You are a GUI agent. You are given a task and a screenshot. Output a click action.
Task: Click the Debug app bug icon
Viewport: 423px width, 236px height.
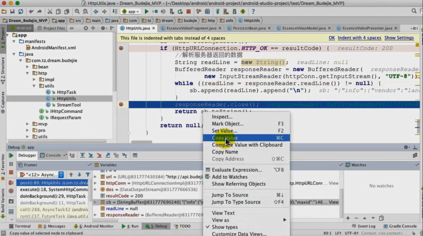(155, 11)
